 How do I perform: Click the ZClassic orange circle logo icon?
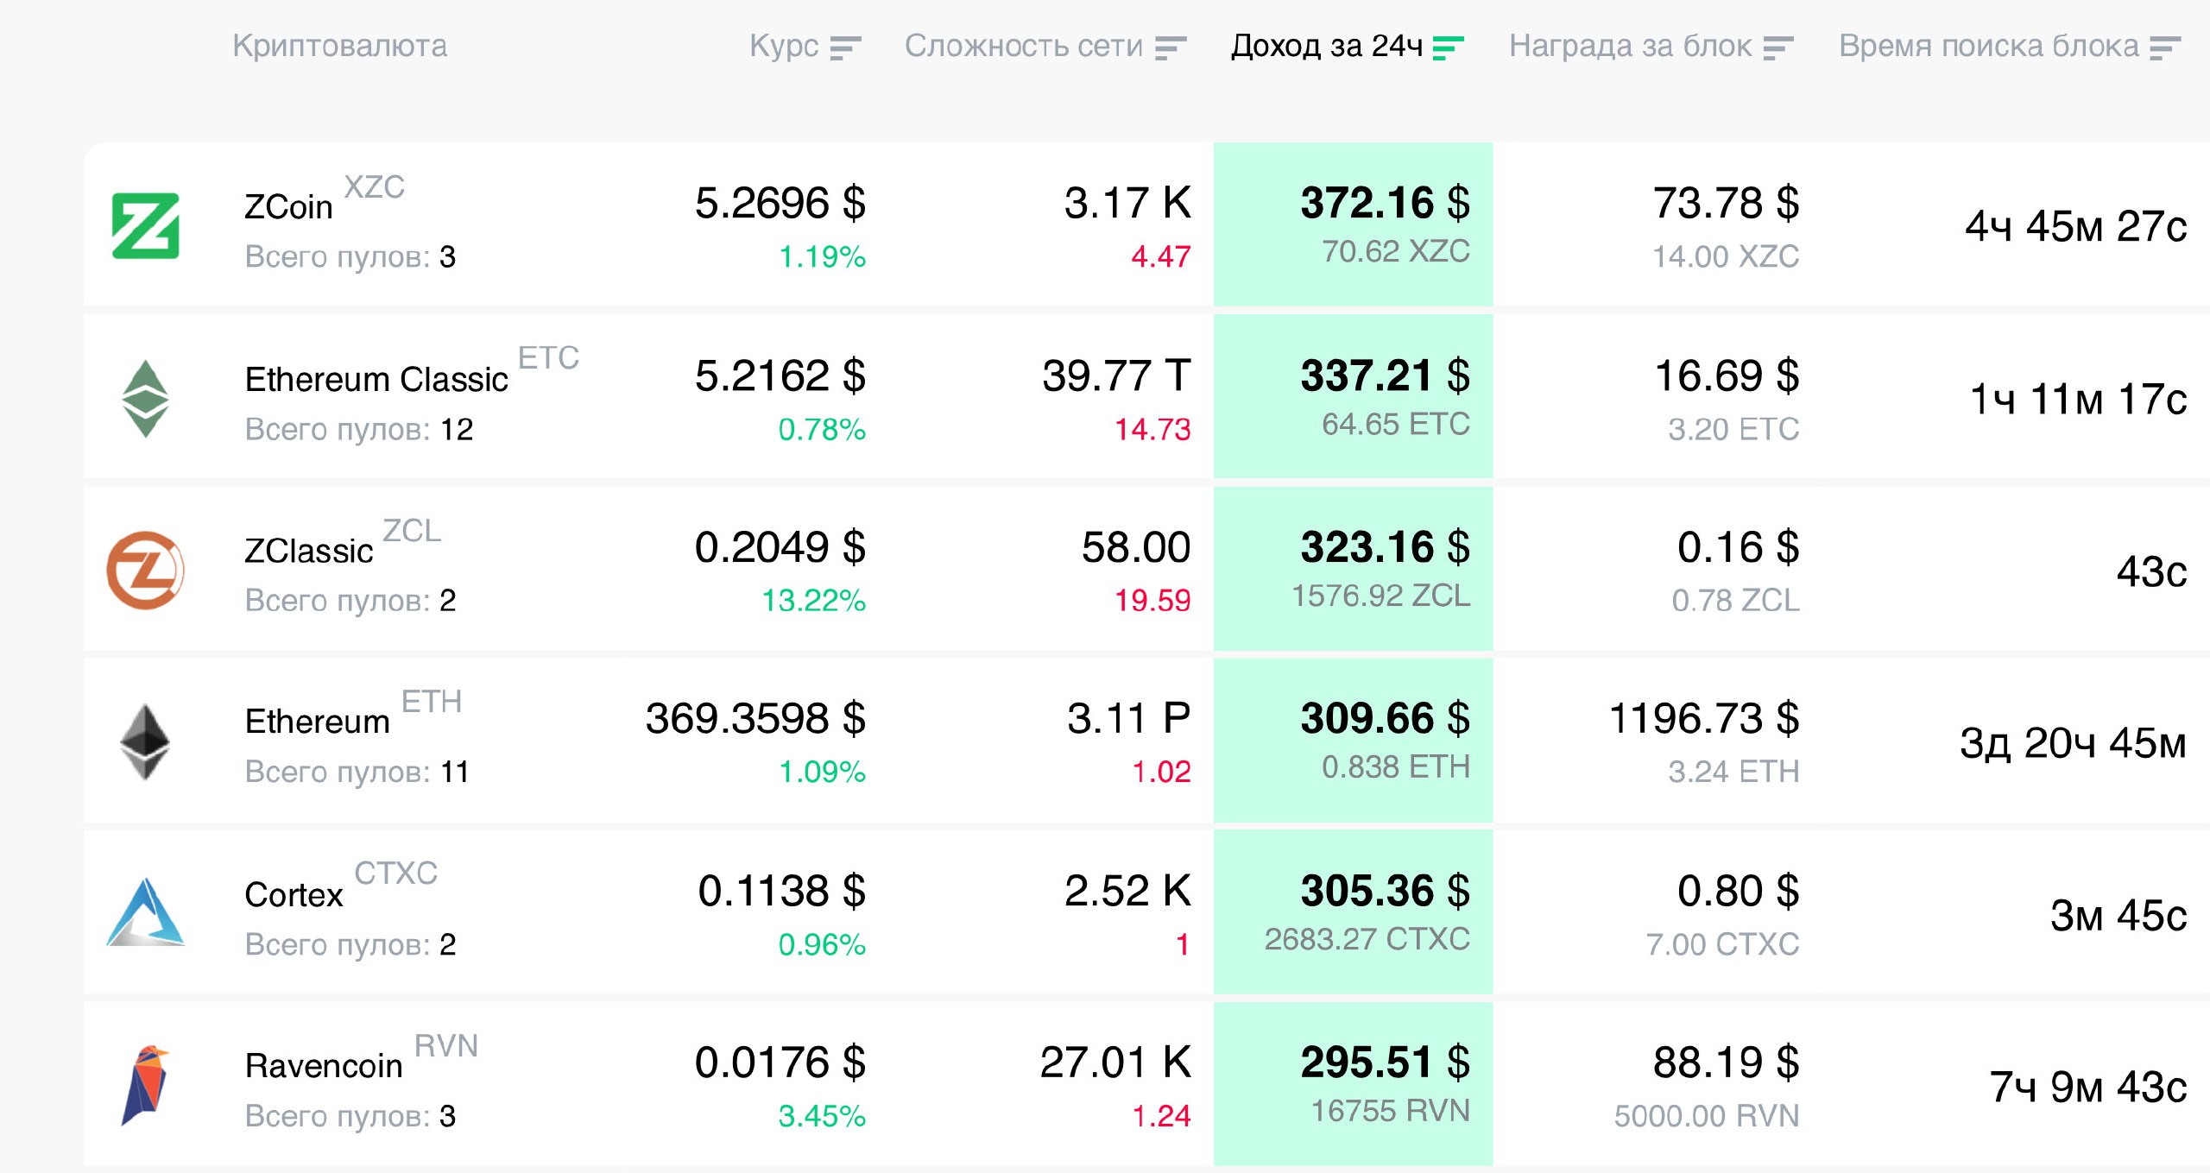[146, 570]
